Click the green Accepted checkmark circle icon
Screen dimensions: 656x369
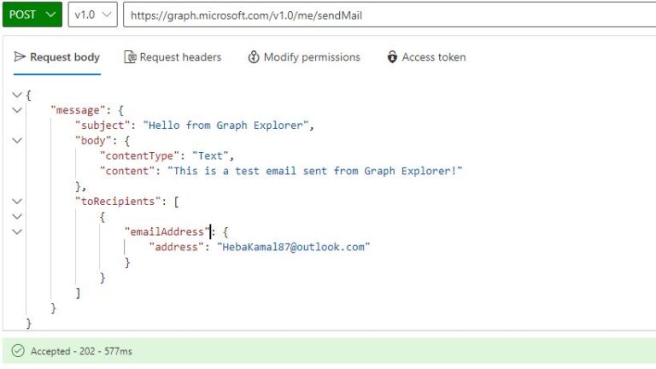[x=18, y=351]
